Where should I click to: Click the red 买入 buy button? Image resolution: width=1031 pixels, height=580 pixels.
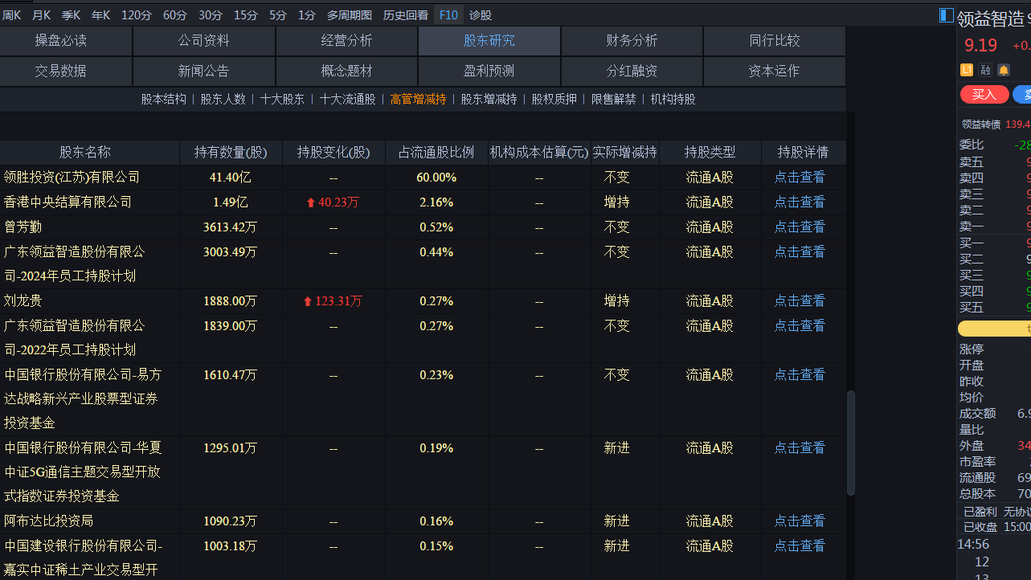pyautogui.click(x=984, y=95)
